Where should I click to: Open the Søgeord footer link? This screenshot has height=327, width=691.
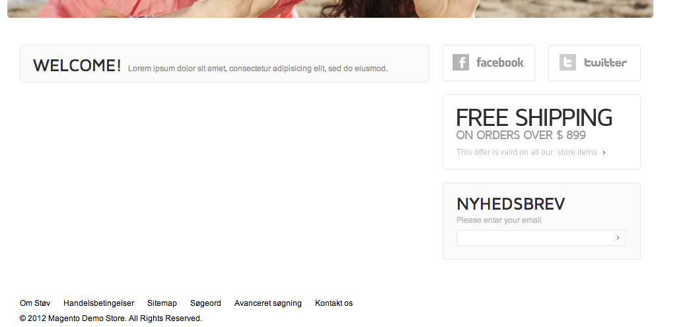point(205,303)
